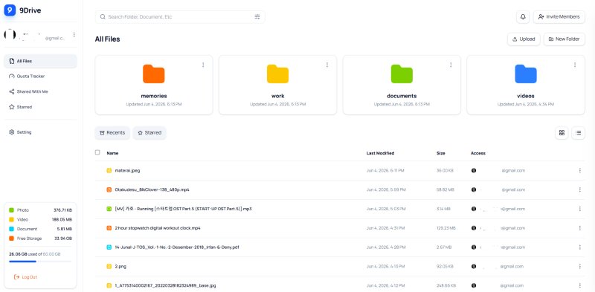Click the Name column header

point(113,153)
